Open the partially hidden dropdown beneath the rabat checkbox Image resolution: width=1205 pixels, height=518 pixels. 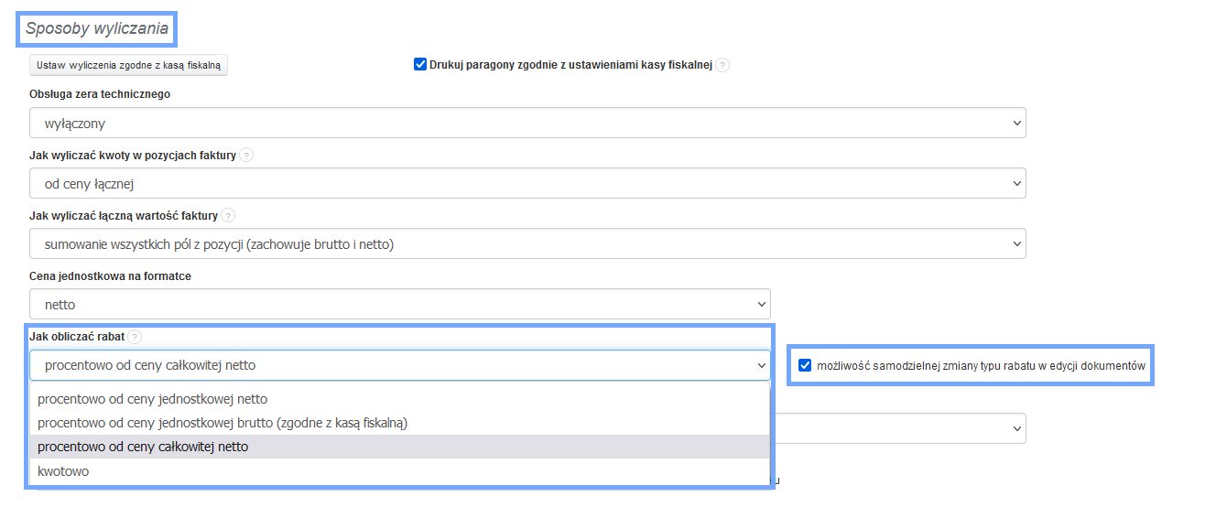[x=899, y=427]
